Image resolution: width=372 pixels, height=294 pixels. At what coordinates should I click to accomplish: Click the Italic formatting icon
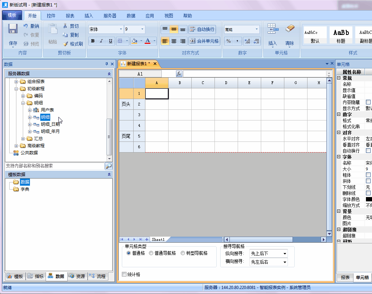click(102, 41)
